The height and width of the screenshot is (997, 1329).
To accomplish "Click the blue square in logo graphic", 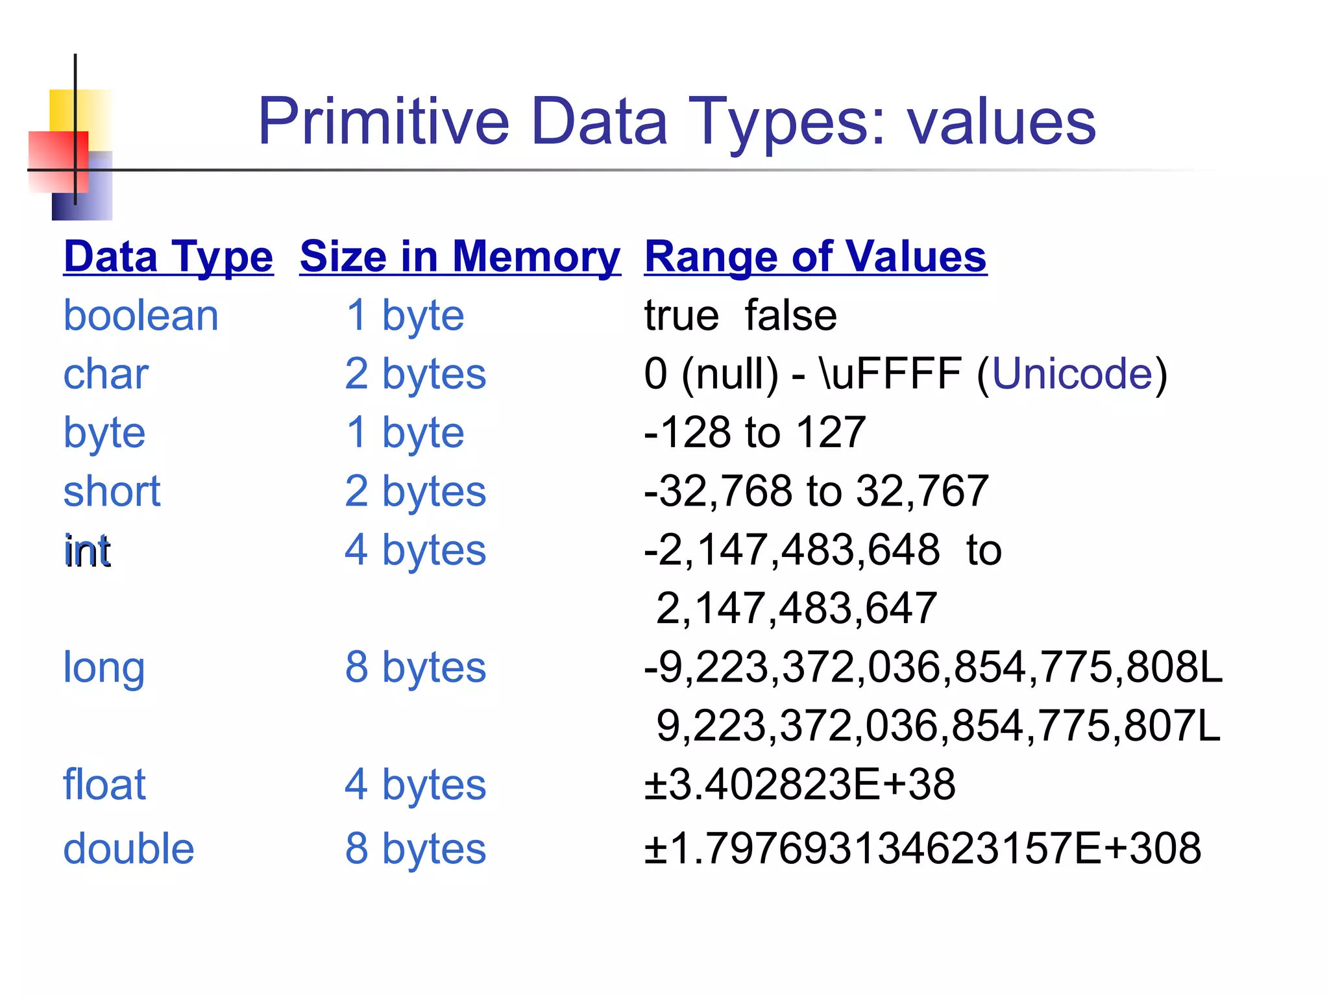I will 82,186.
